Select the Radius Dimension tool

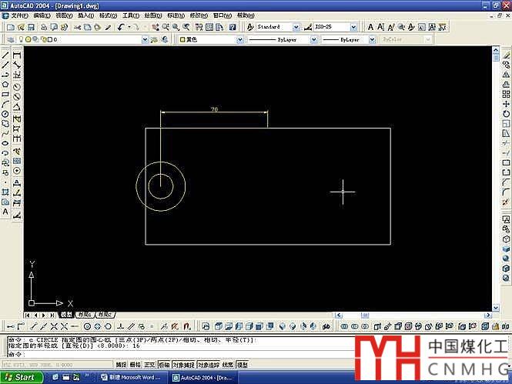(x=17, y=87)
